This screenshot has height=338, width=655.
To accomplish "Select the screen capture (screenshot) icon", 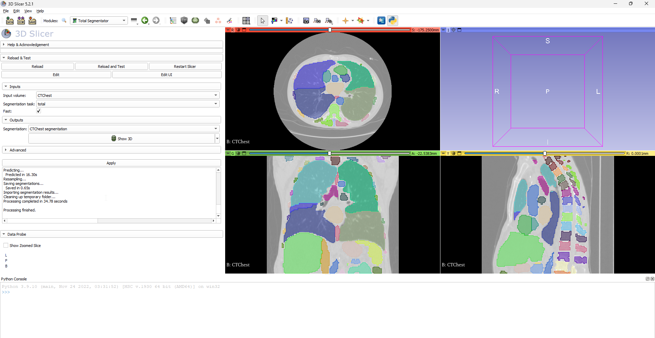I will 306,20.
